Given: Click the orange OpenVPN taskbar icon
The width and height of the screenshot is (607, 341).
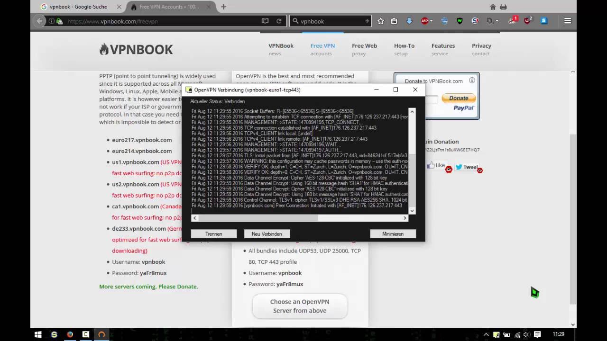Looking at the screenshot, I should click(x=101, y=334).
